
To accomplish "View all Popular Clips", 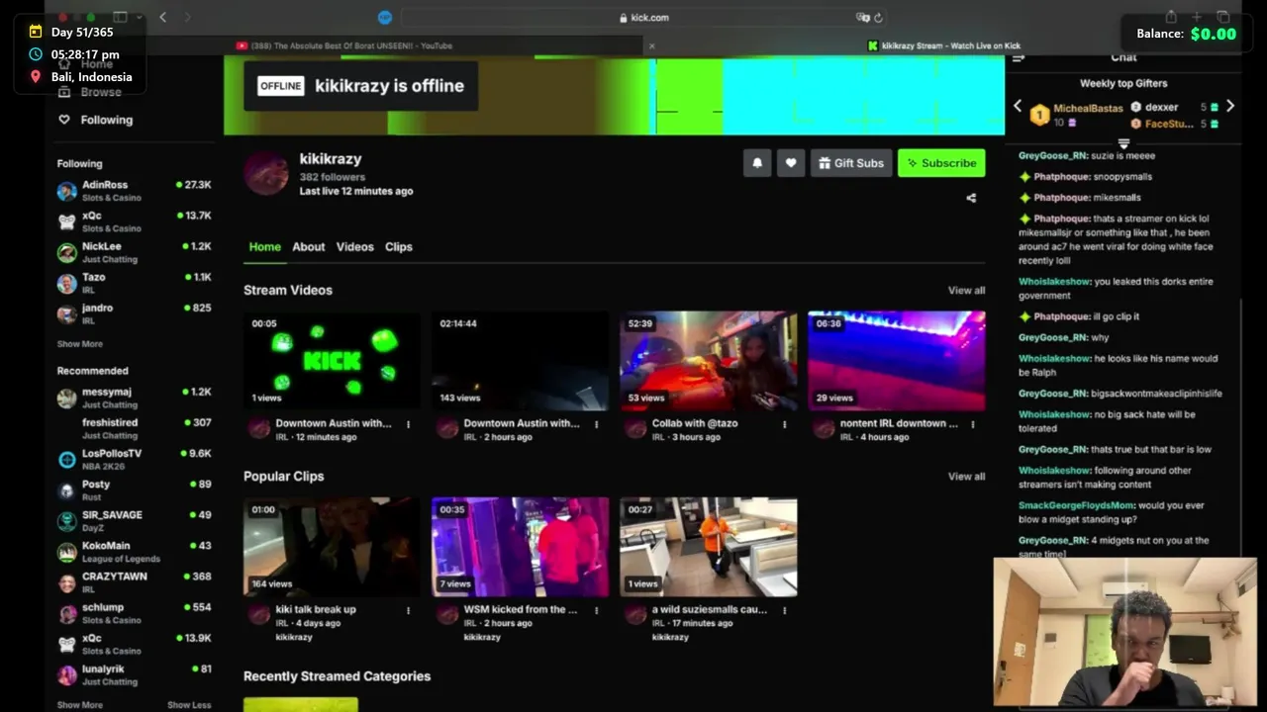I will pyautogui.click(x=966, y=477).
